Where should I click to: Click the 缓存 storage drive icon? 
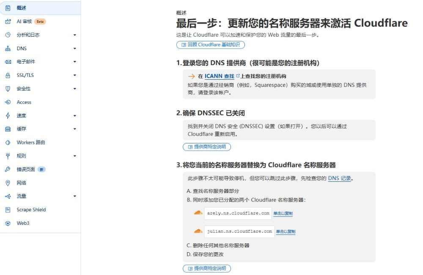[8, 129]
